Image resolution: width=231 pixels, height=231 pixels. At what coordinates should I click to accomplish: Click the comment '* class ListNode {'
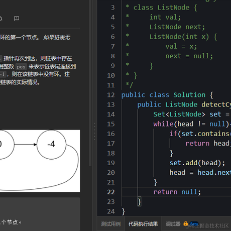[162, 8]
